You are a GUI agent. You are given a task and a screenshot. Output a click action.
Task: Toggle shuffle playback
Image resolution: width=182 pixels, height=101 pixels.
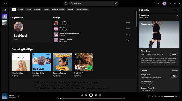tap(82, 95)
